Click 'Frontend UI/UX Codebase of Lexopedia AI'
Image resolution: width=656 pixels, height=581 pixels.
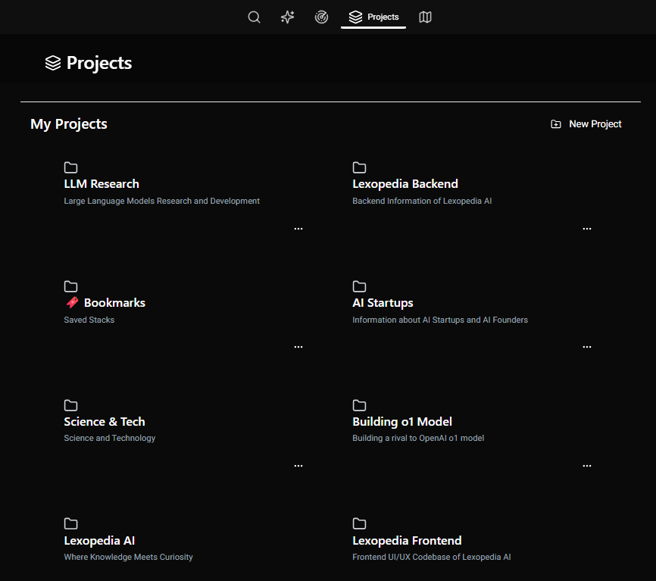tap(432, 557)
